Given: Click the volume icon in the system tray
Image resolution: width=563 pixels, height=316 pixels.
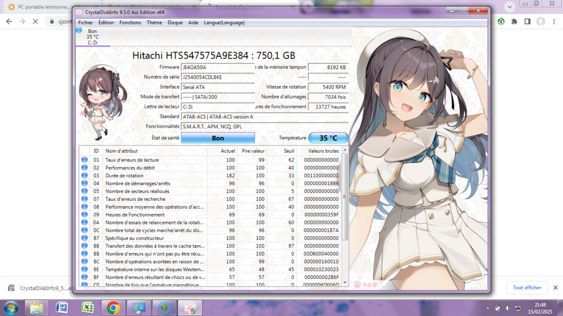Looking at the screenshot, I should point(508,308).
